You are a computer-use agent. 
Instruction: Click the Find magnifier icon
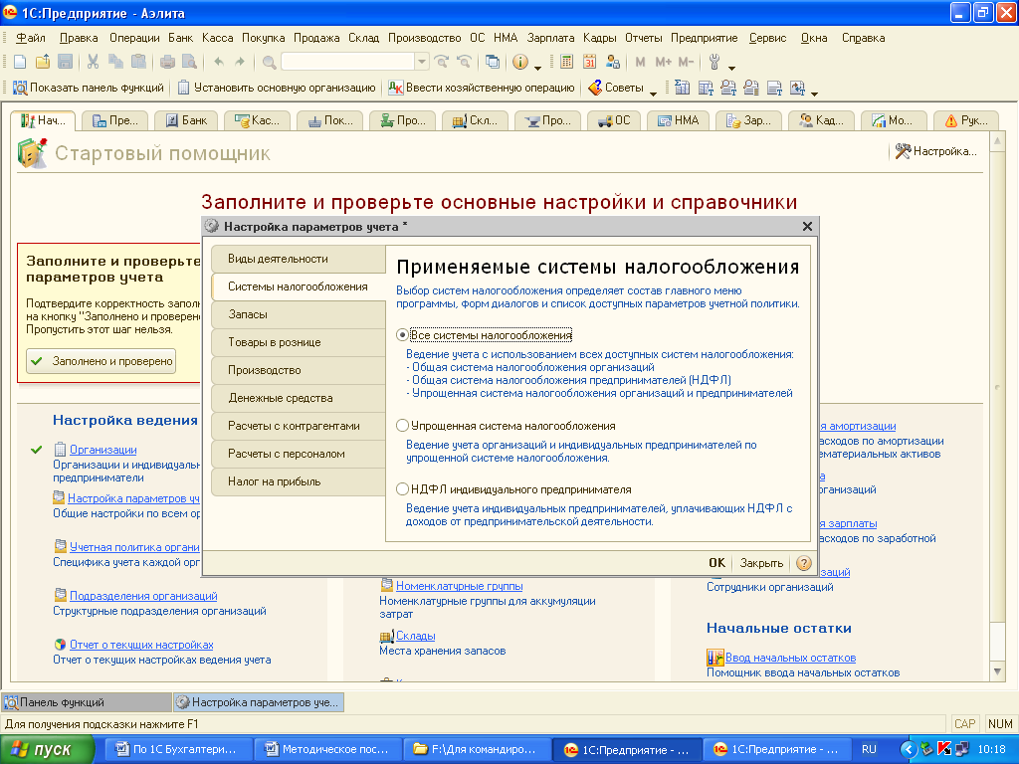point(269,63)
